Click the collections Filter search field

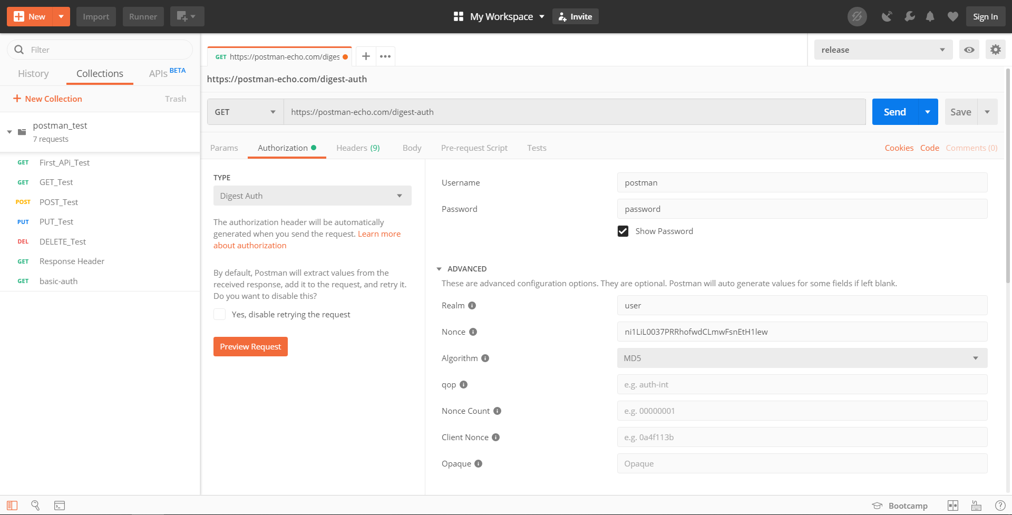[x=100, y=50]
